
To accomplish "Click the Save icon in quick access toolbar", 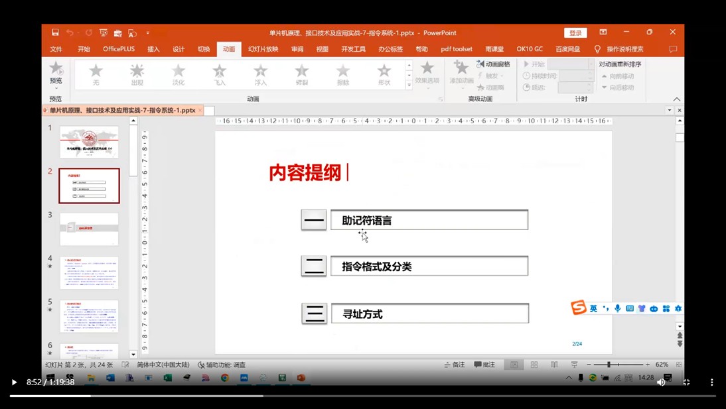I will pos(55,32).
